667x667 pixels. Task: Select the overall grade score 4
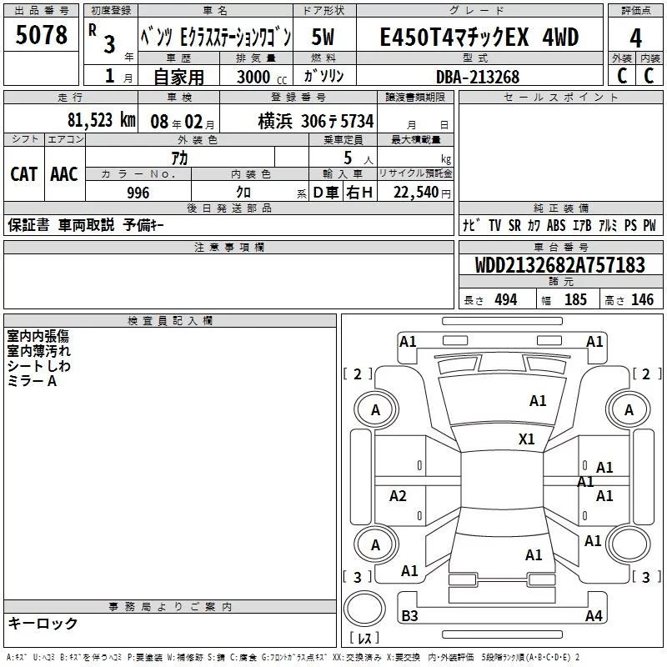635,37
